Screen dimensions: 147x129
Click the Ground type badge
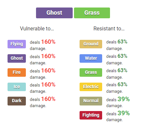[91, 44]
